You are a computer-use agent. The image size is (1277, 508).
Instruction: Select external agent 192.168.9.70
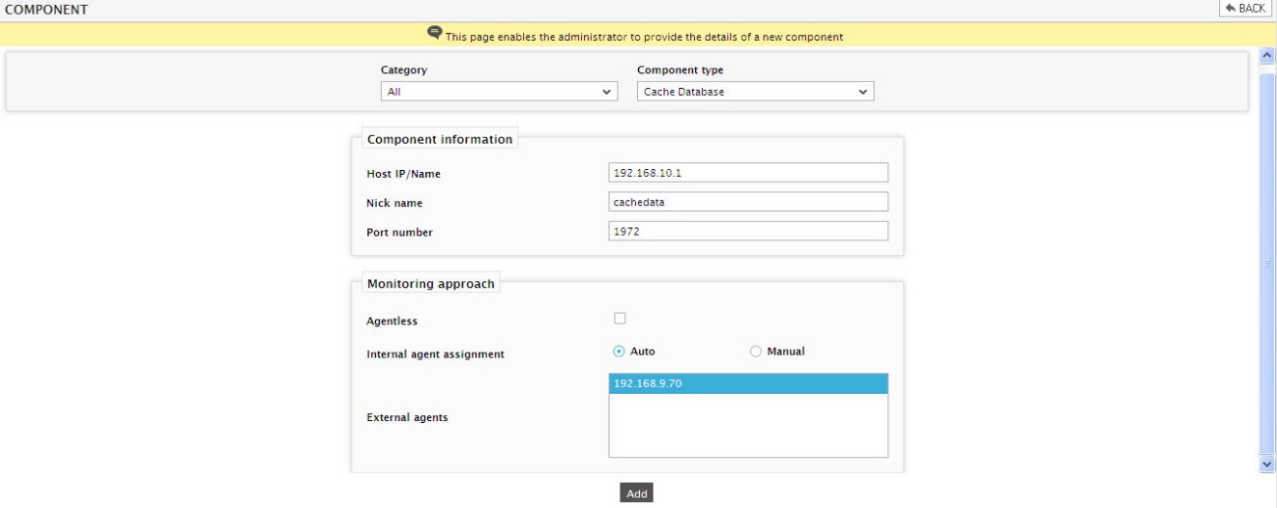(748, 383)
